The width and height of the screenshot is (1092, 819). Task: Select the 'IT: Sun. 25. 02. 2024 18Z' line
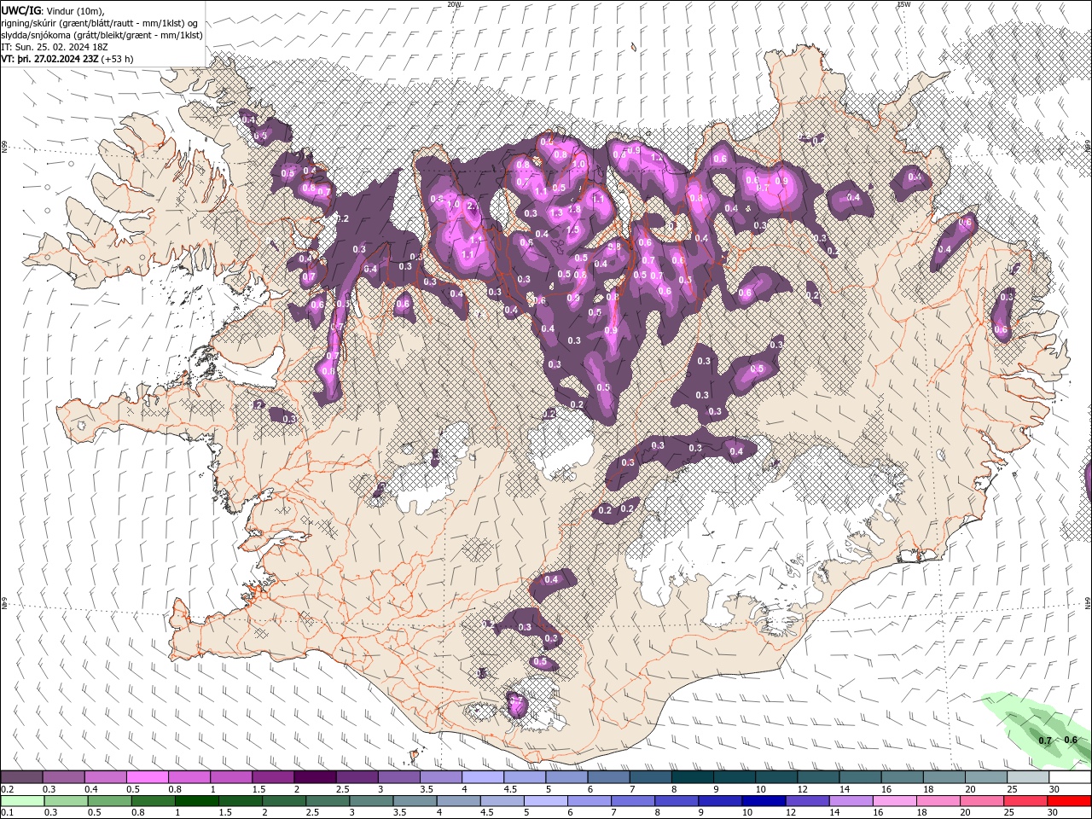(55, 47)
